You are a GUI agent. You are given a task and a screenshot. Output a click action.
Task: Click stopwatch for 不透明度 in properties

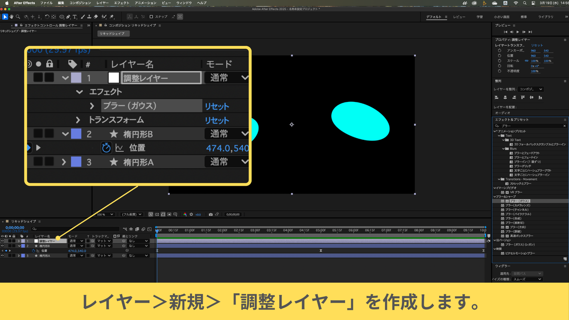(x=499, y=71)
